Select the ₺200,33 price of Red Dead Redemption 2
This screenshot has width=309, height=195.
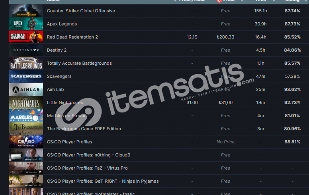225,37
